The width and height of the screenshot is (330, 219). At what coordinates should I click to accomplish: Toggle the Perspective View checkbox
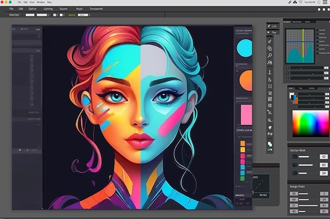pyautogui.click(x=317, y=45)
